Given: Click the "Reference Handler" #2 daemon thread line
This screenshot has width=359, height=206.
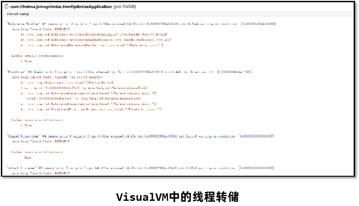Looking at the screenshot, I should pos(141,24).
